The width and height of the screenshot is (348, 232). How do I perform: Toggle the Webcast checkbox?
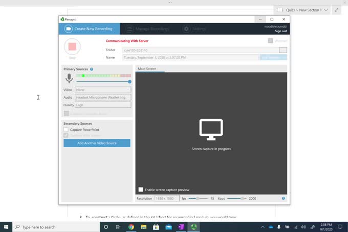tap(270, 41)
